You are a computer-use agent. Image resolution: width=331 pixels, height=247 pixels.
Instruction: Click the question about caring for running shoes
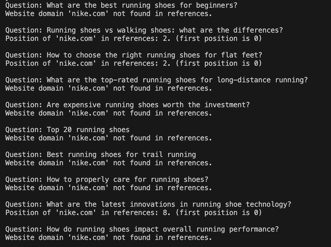tap(107, 179)
